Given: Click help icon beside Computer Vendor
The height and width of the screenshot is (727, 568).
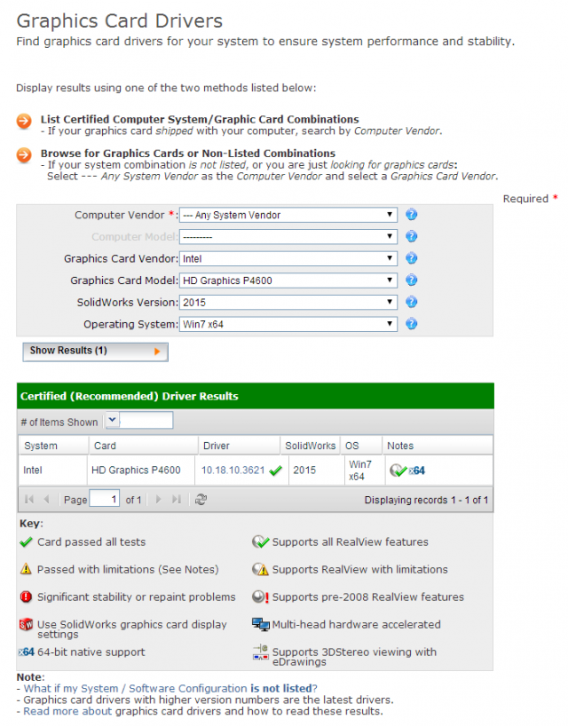Looking at the screenshot, I should pos(411,215).
